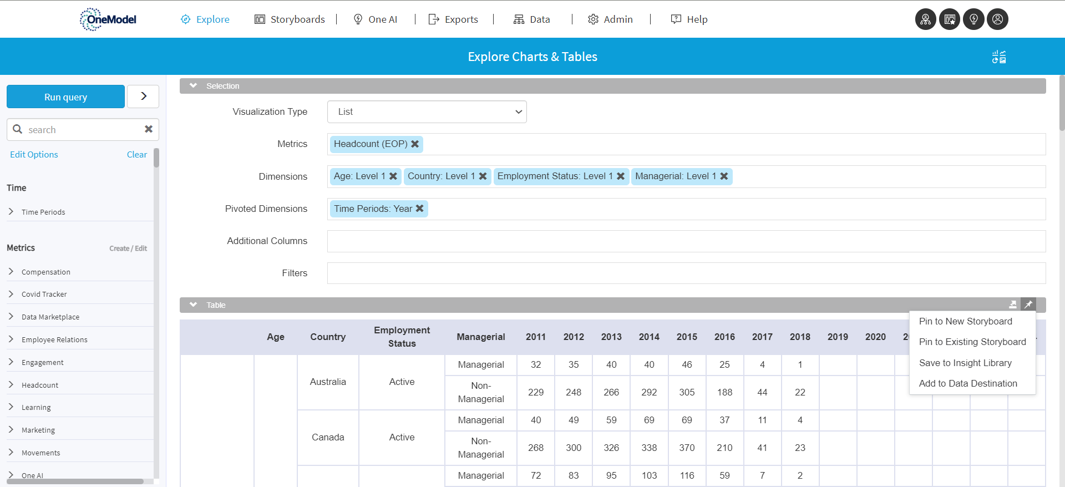Click into the Filters input field

686,273
